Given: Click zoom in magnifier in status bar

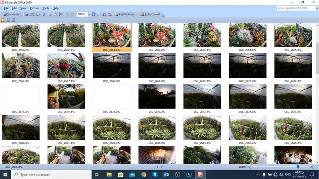Looking at the screenshot, I should [311, 167].
